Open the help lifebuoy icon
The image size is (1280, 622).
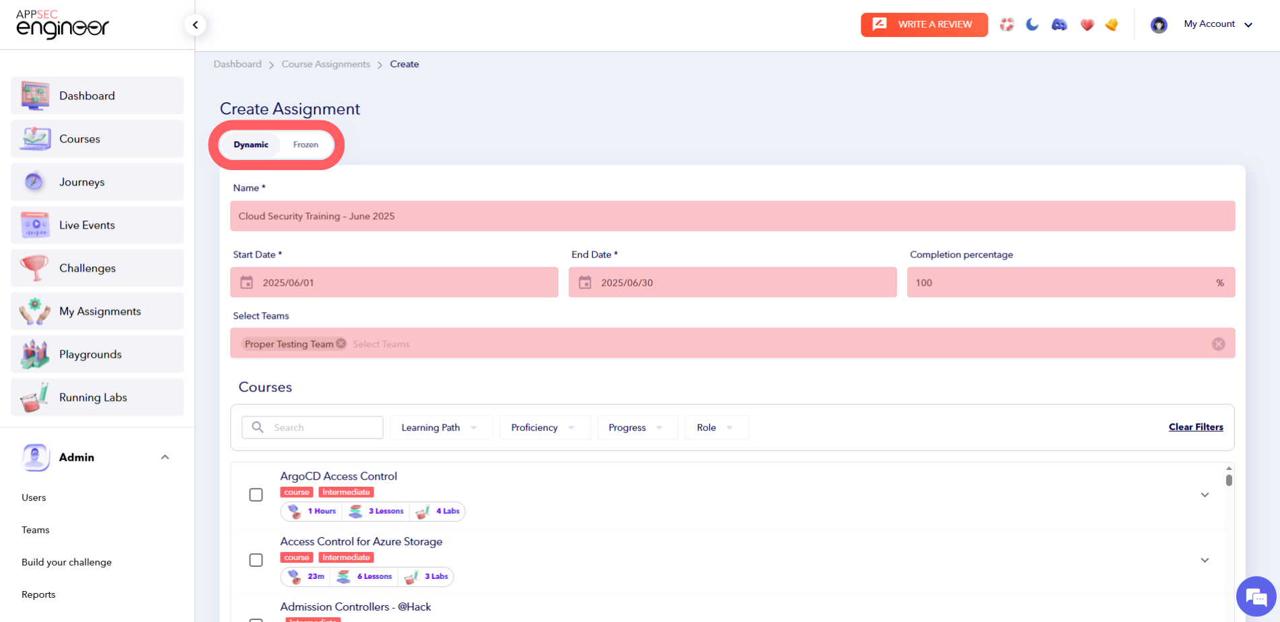(1006, 24)
